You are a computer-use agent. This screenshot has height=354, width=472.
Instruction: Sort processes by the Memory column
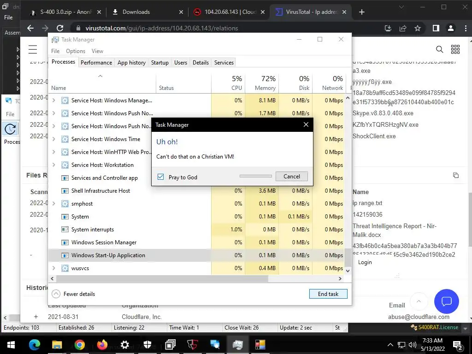(262, 83)
